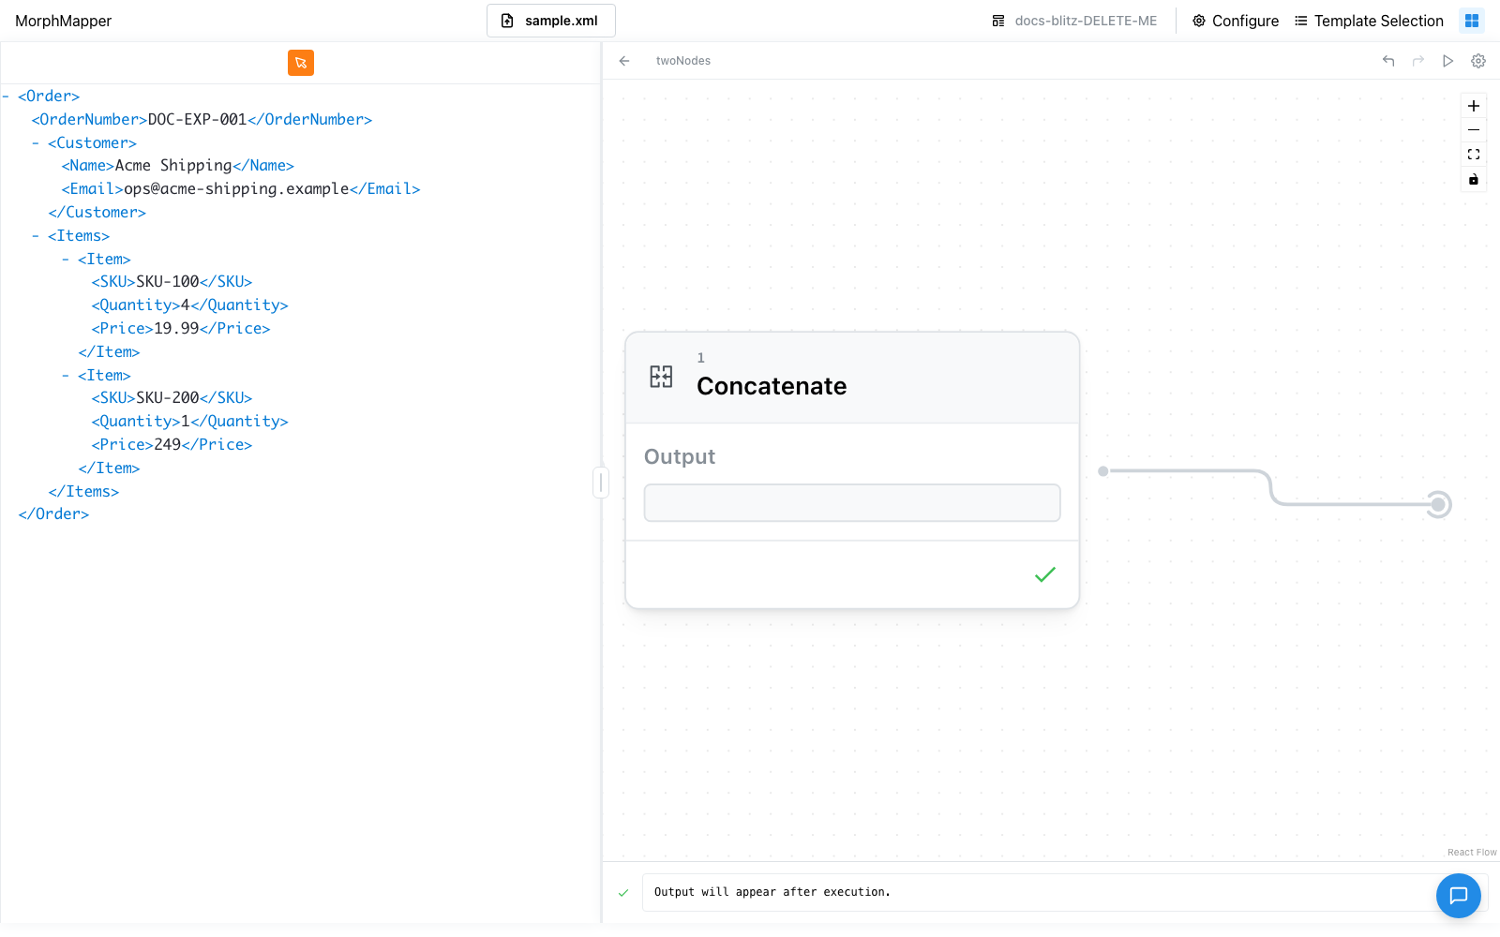
Task: Click the blue grid layout icon
Action: [1472, 21]
